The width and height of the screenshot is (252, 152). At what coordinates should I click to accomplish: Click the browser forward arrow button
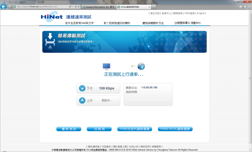(x=9, y=7)
